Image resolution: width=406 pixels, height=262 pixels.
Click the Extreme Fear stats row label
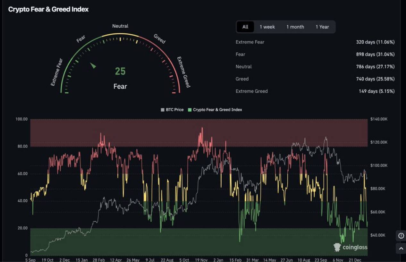tap(250, 42)
